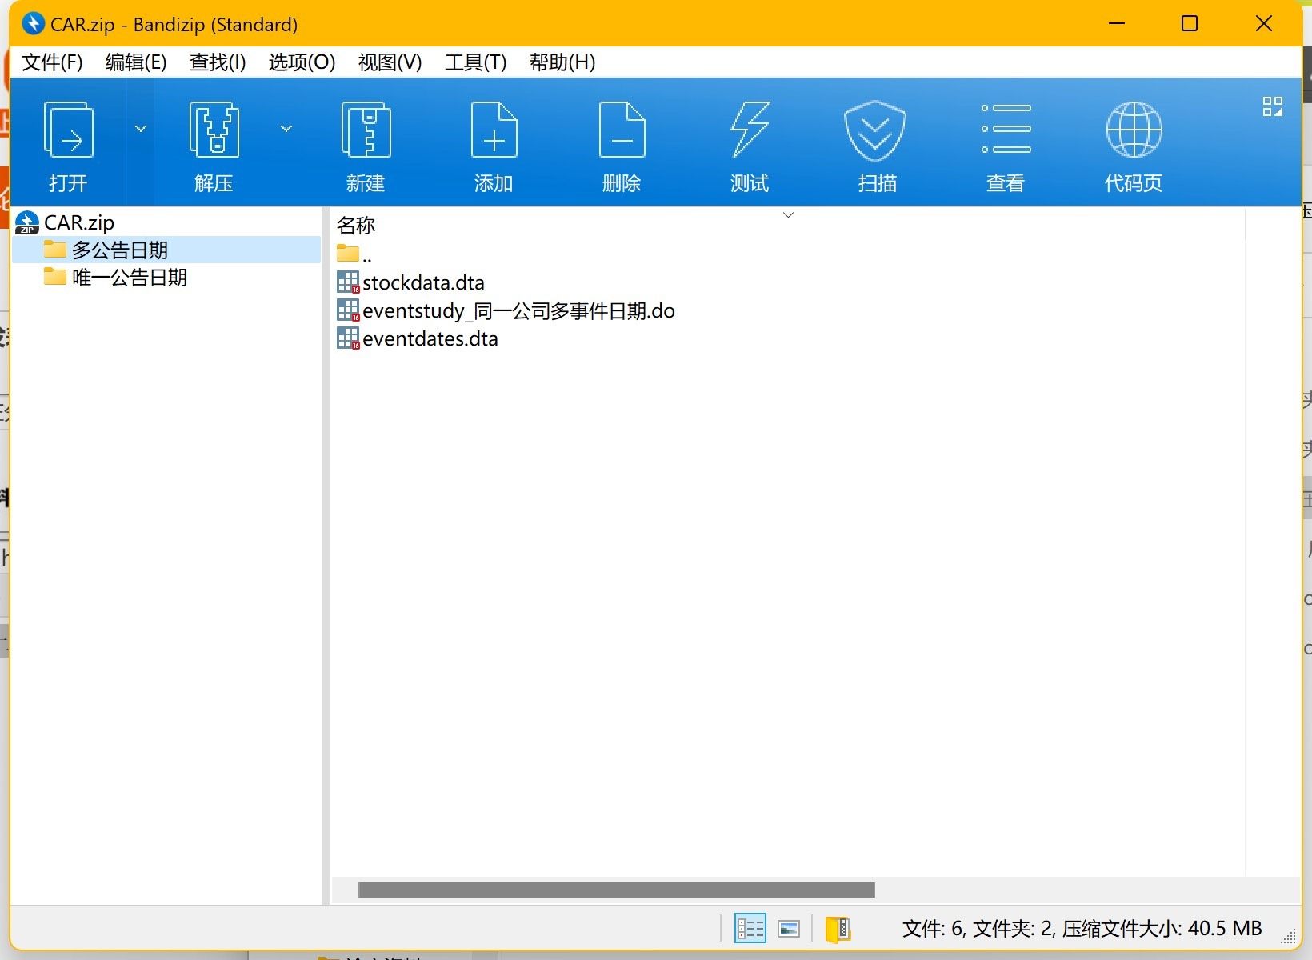Image resolution: width=1312 pixels, height=960 pixels.
Task: Select the CAR.zip root node text
Action: click(79, 222)
